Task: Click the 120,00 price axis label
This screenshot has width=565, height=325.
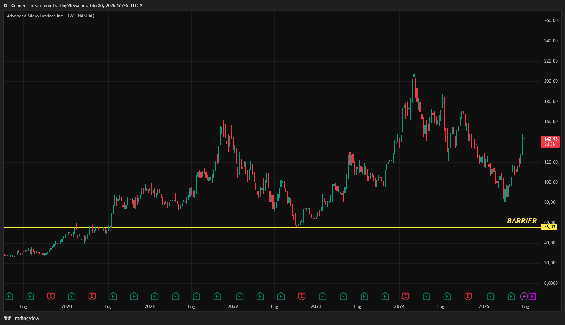Action: point(551,162)
